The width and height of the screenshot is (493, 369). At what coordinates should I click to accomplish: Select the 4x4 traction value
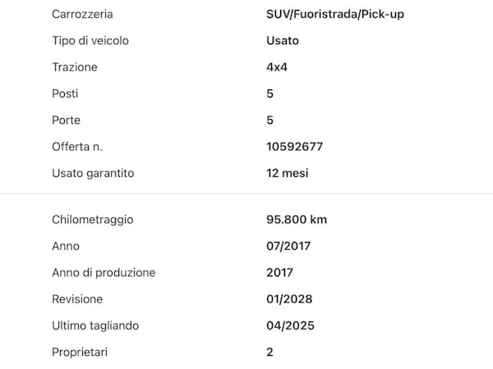coord(278,67)
